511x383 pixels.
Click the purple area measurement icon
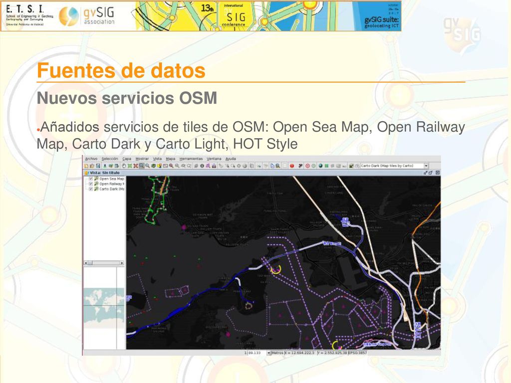coord(208,166)
